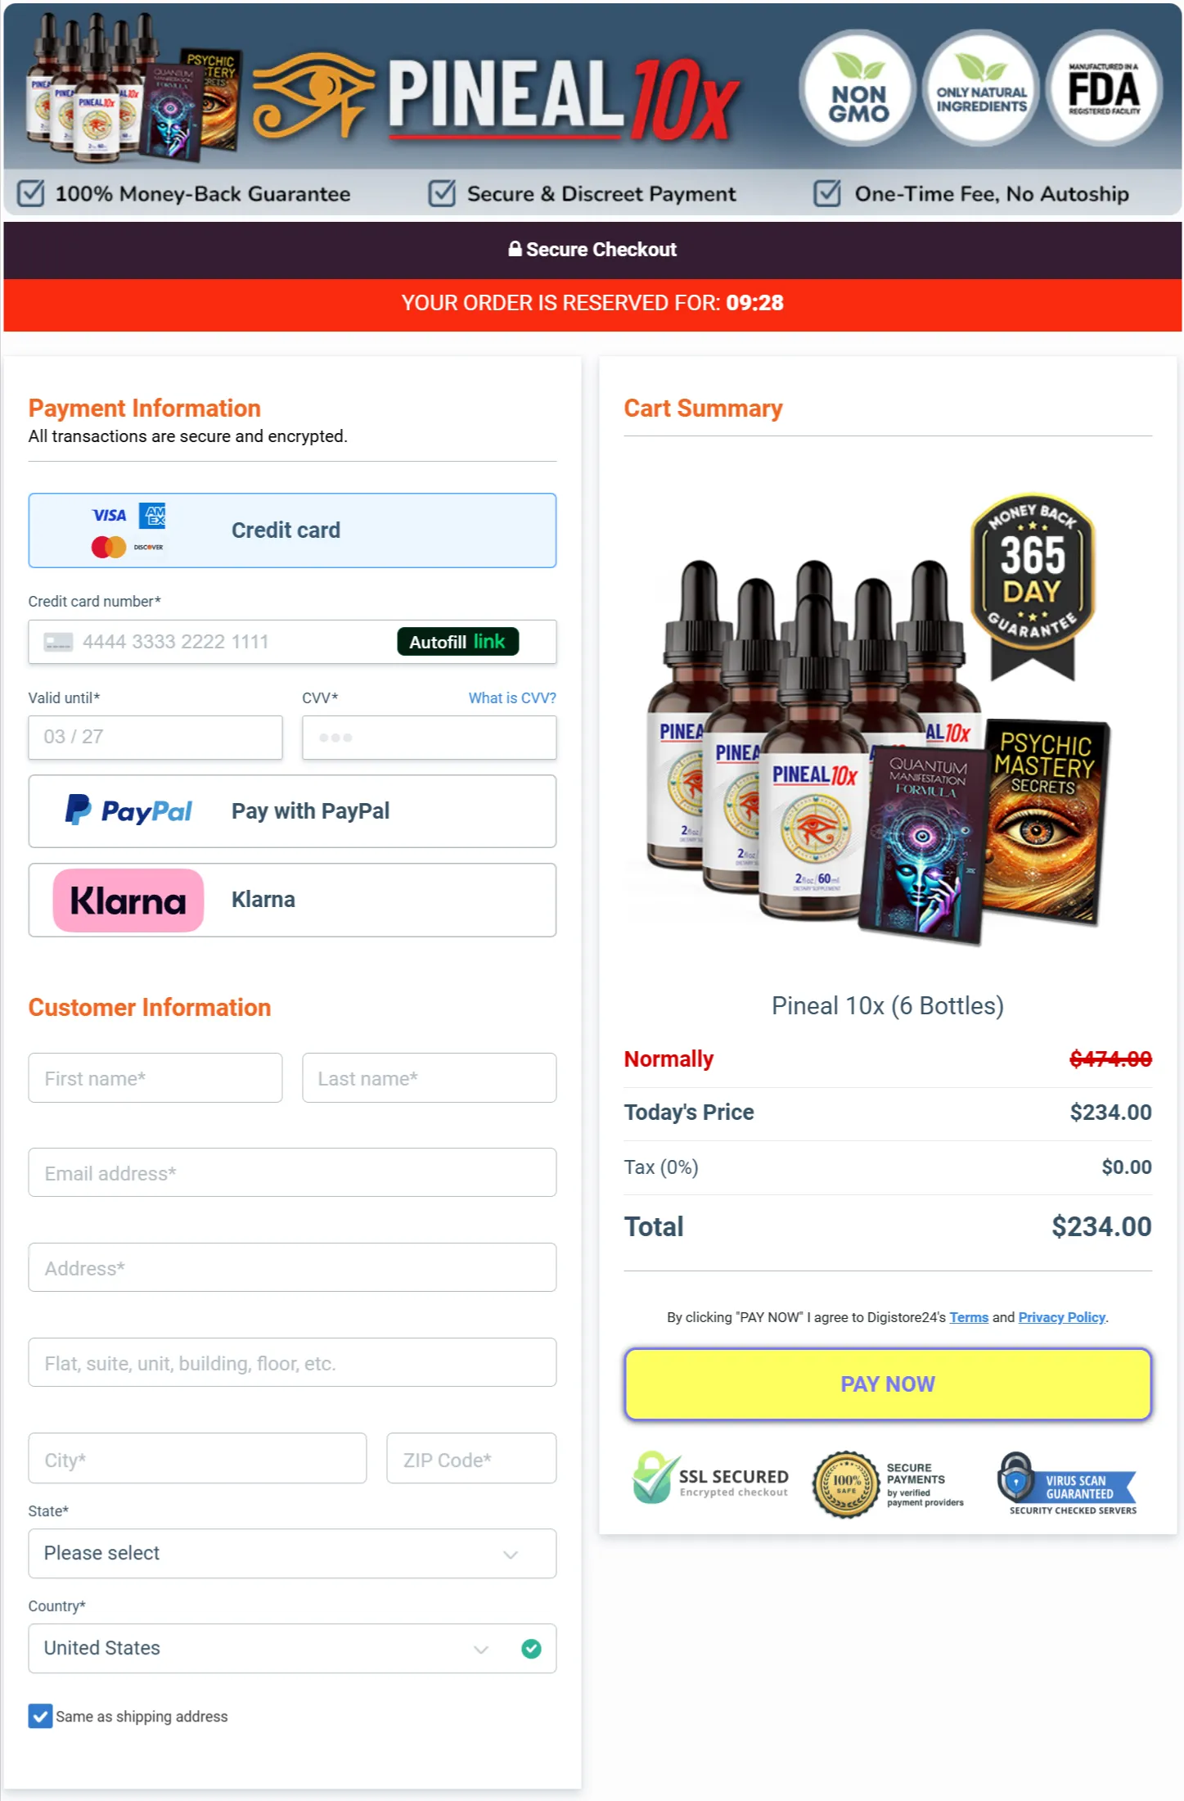The image size is (1184, 1801).
Task: Click the 365 day money back badge
Action: (x=1033, y=586)
